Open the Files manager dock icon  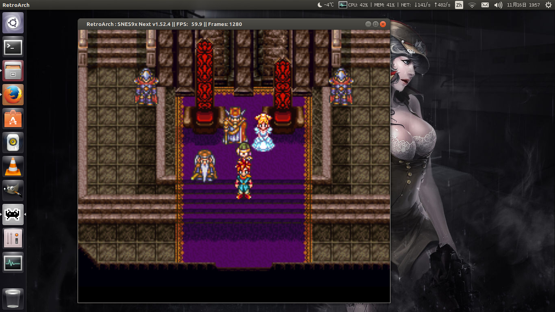coord(13,71)
